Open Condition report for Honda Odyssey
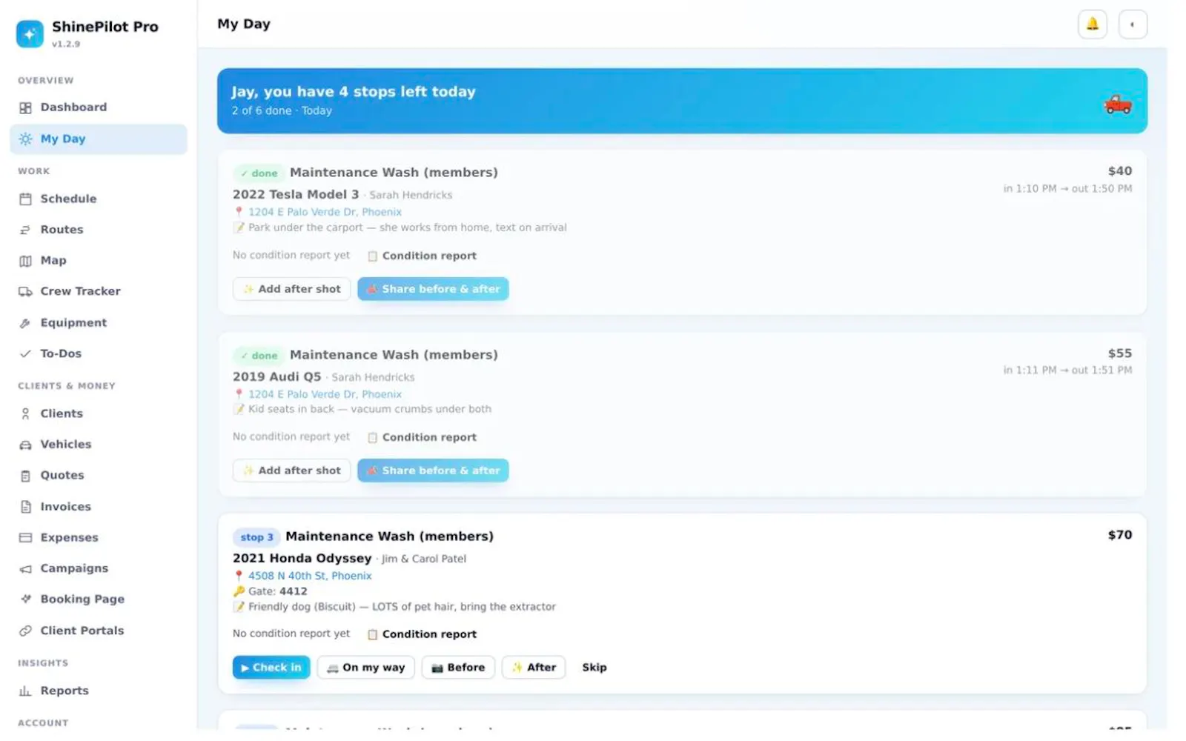Image resolution: width=1186 pixels, height=741 pixels. 423,634
